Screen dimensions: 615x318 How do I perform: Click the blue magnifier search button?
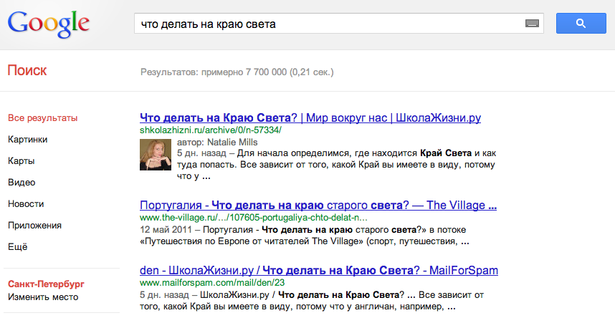tap(581, 23)
